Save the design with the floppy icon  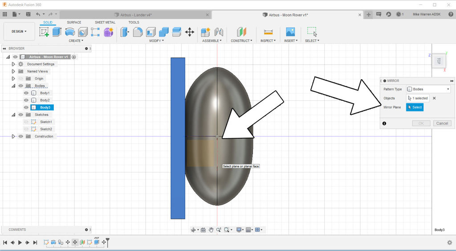(28, 14)
